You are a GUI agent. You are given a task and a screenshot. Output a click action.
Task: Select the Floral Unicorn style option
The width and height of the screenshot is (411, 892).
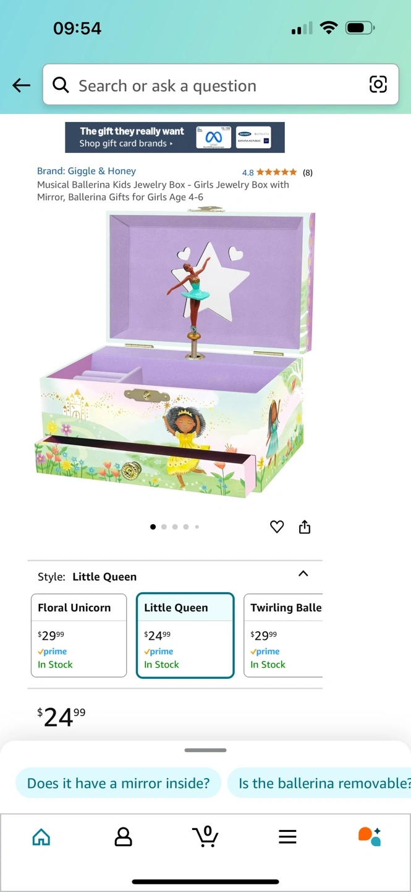[79, 636]
